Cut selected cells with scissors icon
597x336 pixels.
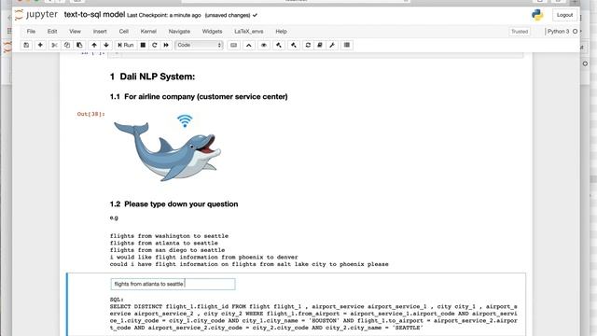coord(54,45)
